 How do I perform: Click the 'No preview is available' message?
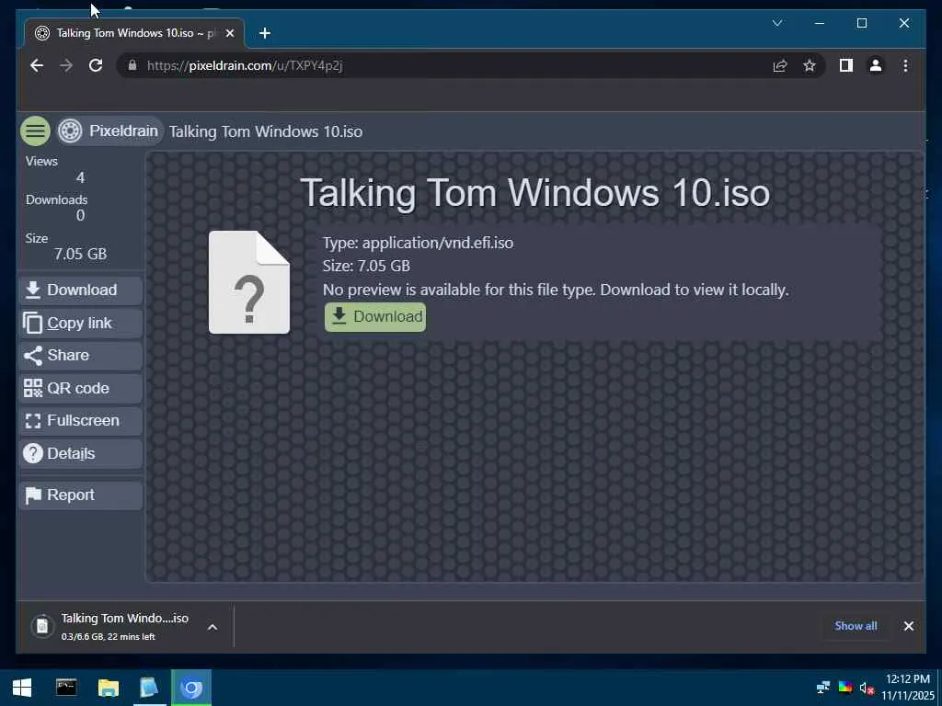click(556, 290)
